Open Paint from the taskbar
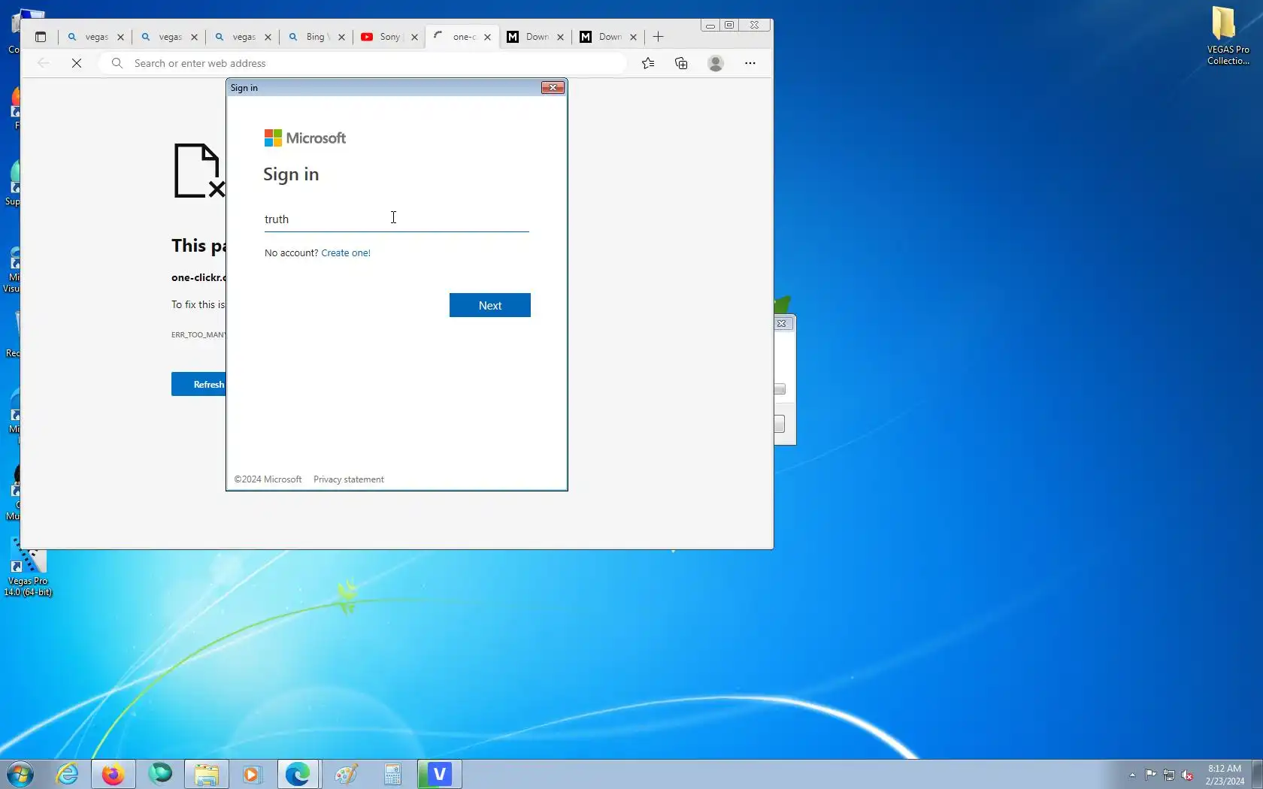 pos(346,774)
